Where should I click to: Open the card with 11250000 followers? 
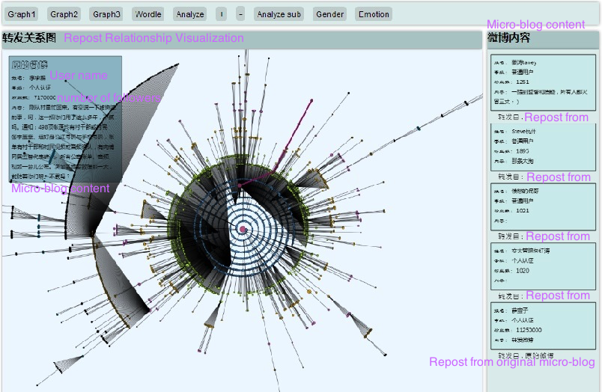pos(543,325)
